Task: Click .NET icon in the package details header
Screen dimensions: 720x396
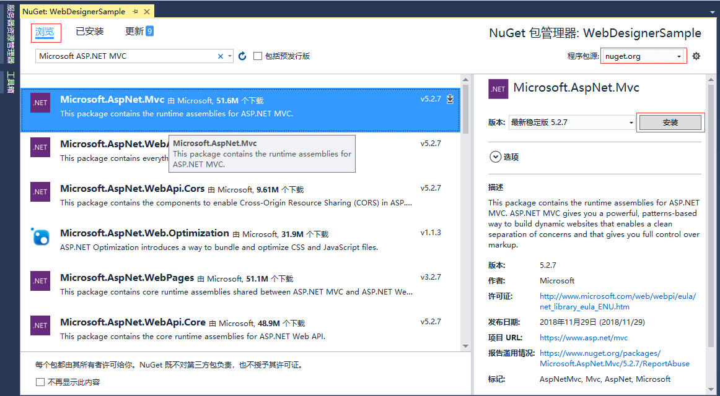Action: (x=498, y=89)
